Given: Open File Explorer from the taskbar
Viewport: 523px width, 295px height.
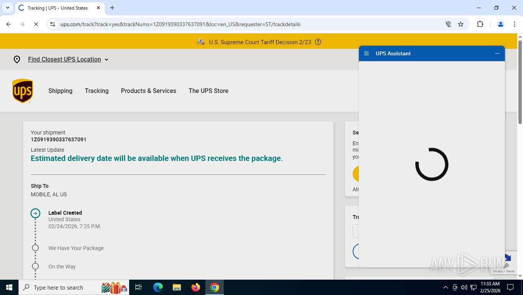Looking at the screenshot, I should pos(177,287).
